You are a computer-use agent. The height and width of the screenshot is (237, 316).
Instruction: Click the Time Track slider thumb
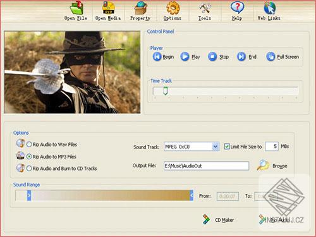tap(166, 91)
